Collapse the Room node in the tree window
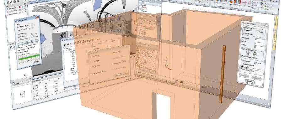This screenshot has width=285, height=119. click(x=67, y=50)
